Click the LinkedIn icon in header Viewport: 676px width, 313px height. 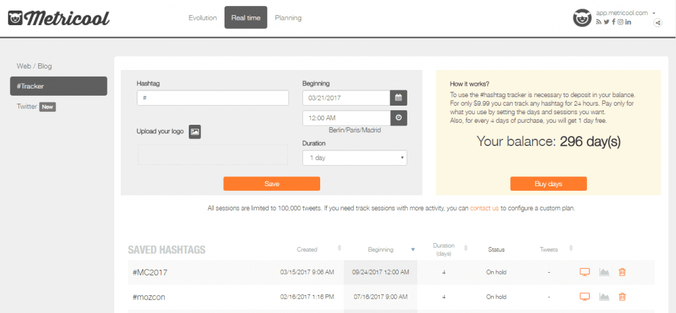click(628, 22)
